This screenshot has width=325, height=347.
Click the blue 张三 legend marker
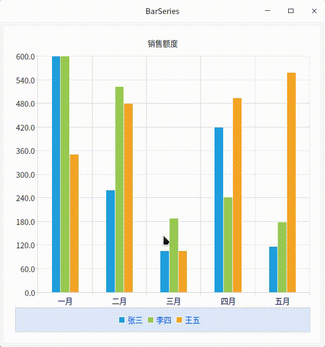click(122, 320)
